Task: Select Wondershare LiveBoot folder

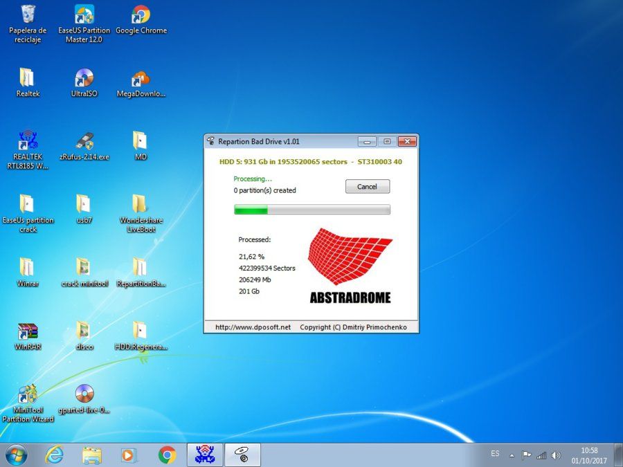Action: tap(141, 213)
